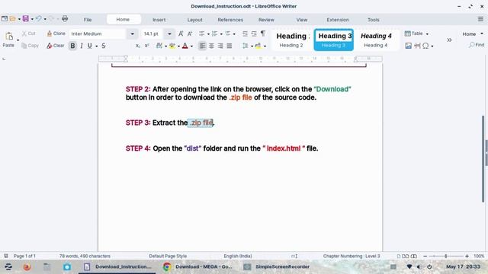Apply the Heading 2 style

point(291,40)
